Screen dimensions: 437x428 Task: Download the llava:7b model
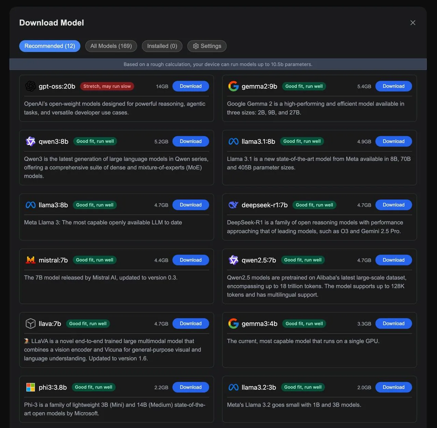(x=191, y=324)
